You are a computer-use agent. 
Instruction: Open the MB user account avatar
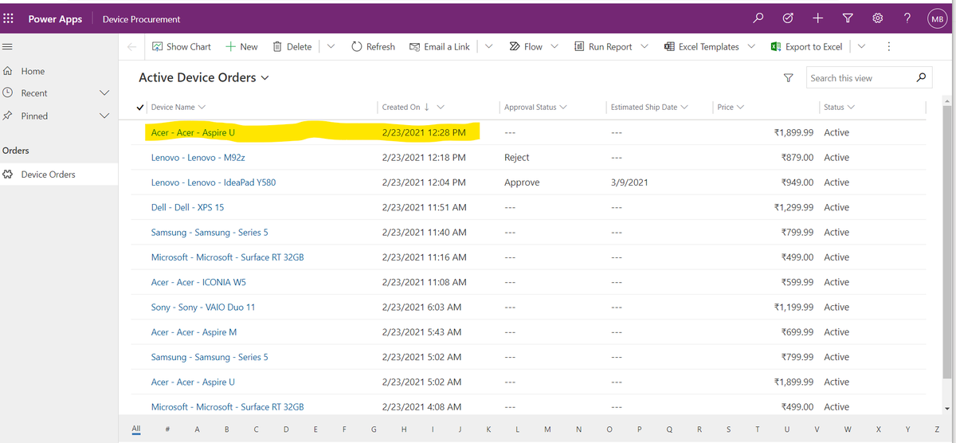pos(937,19)
